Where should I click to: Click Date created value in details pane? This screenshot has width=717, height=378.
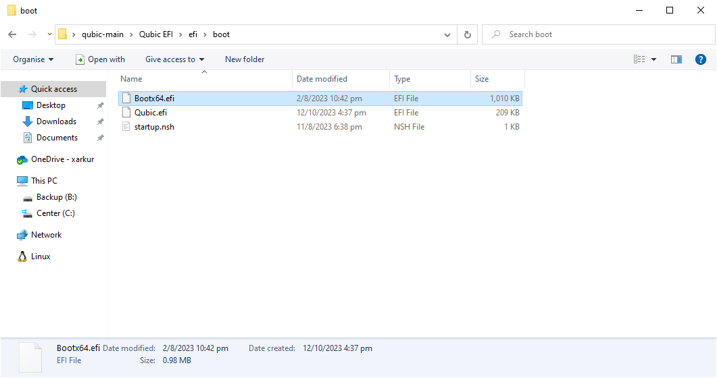coord(337,348)
